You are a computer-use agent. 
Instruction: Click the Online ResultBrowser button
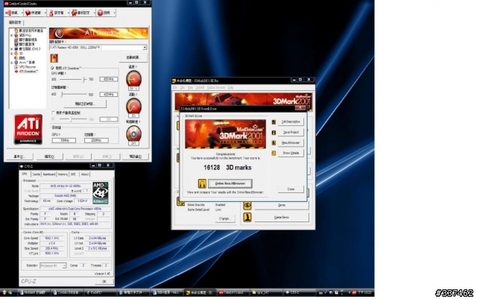pos(230,183)
